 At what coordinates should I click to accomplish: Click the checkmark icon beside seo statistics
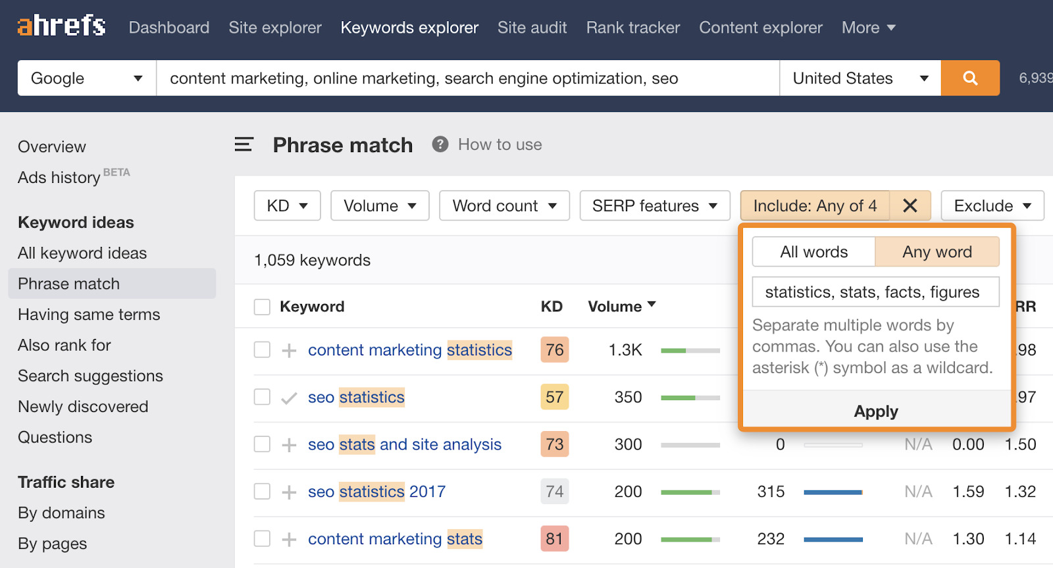289,398
